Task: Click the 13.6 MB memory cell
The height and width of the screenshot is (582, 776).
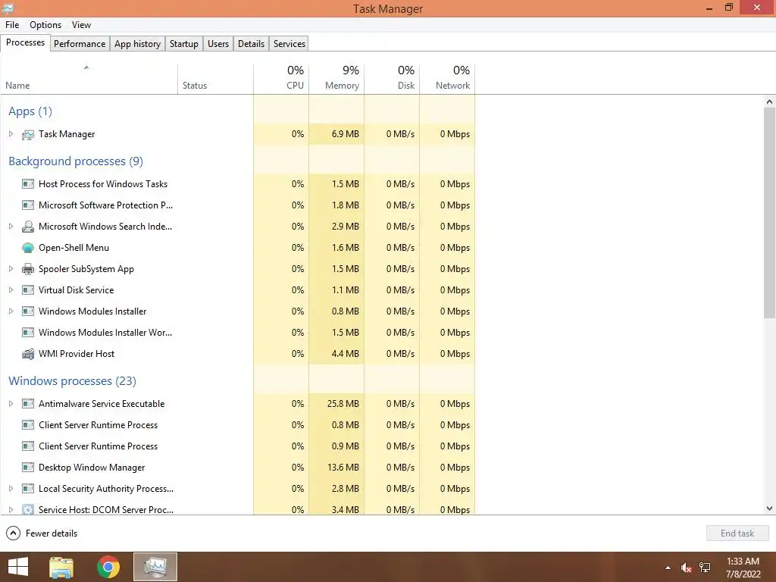Action: [336, 468]
